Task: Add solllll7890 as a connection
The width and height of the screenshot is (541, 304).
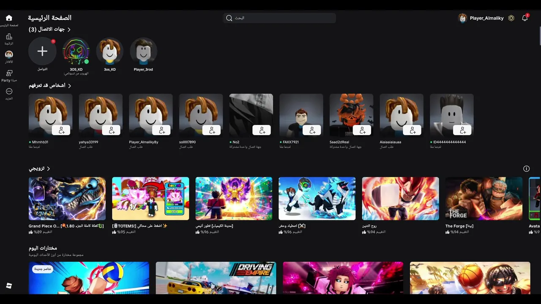Action: [x=212, y=130]
